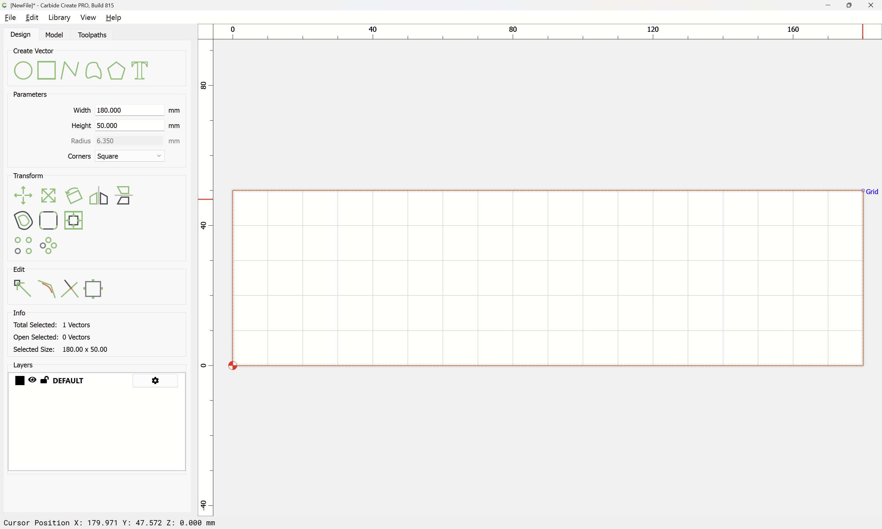Click the 40 mark on left ruler
The height and width of the screenshot is (529, 882).
tap(203, 225)
